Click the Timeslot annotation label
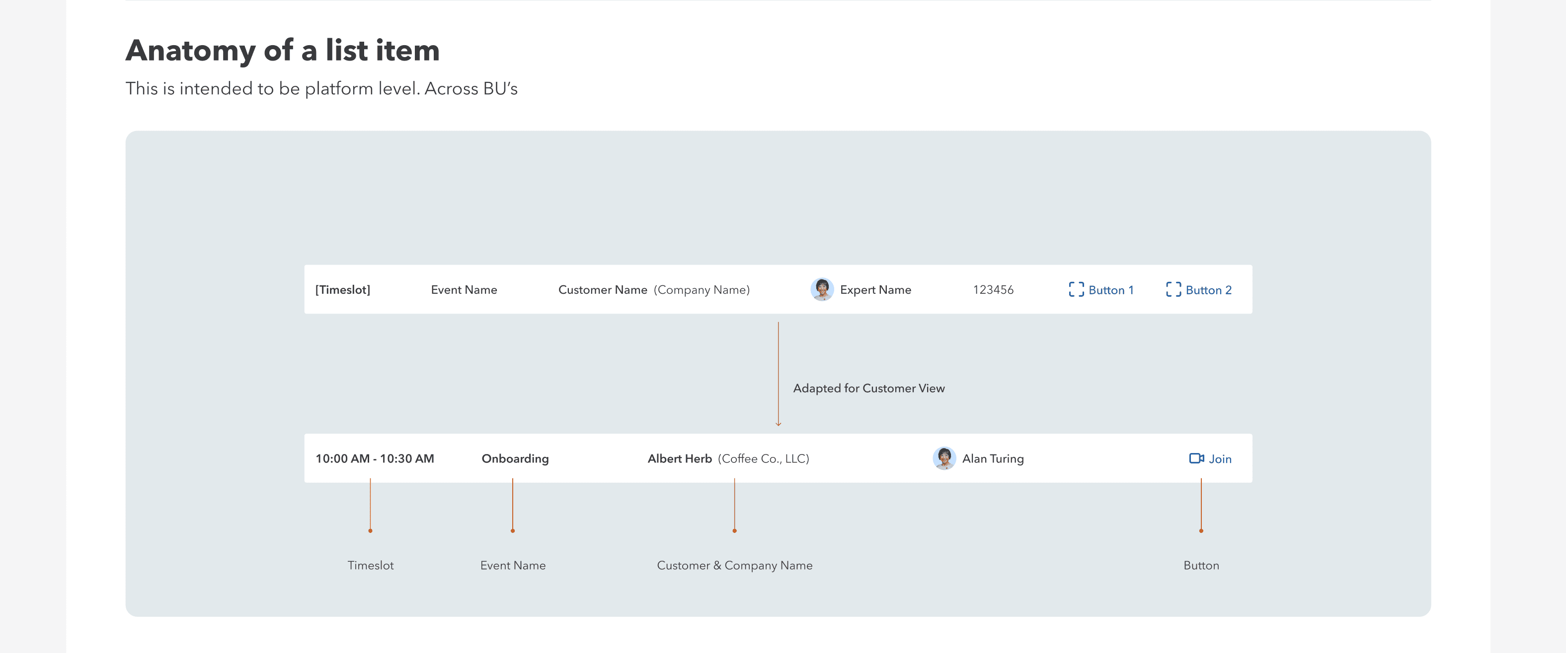 pos(370,566)
